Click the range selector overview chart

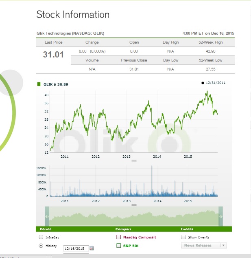(134, 216)
